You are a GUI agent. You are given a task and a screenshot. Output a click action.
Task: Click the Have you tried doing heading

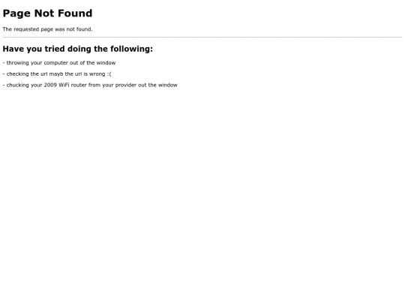[x=77, y=49]
